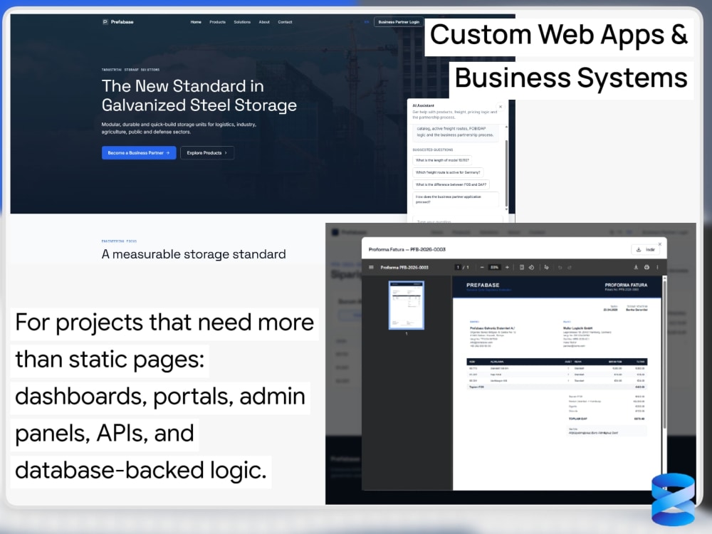Click the AI Assistant question input field
This screenshot has height=534, width=712.
click(458, 219)
